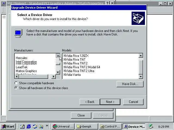Launch Internet Explorer from Quick Launch
174x130 pixels.
[29, 126]
